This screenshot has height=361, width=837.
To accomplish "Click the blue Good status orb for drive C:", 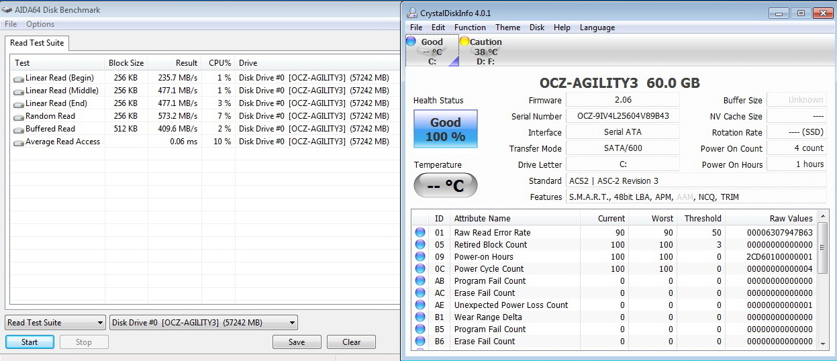I will tap(411, 42).
